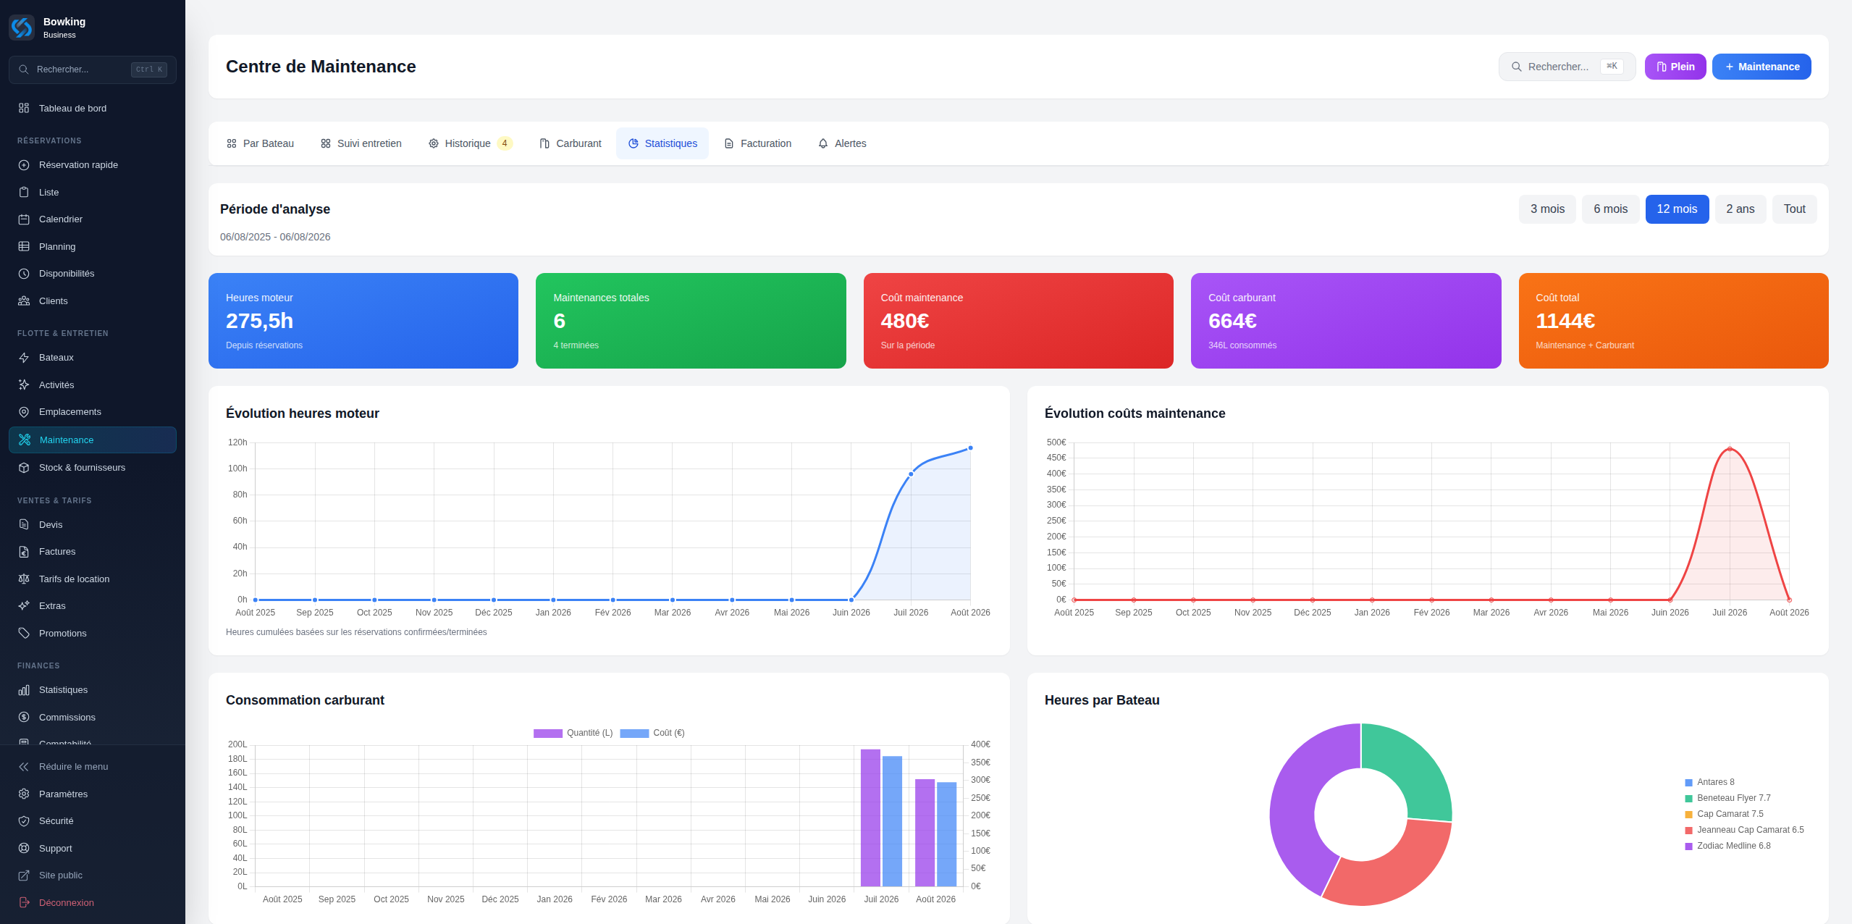1852x924 pixels.
Task: Open the Promotions tag icon
Action: coord(24,633)
